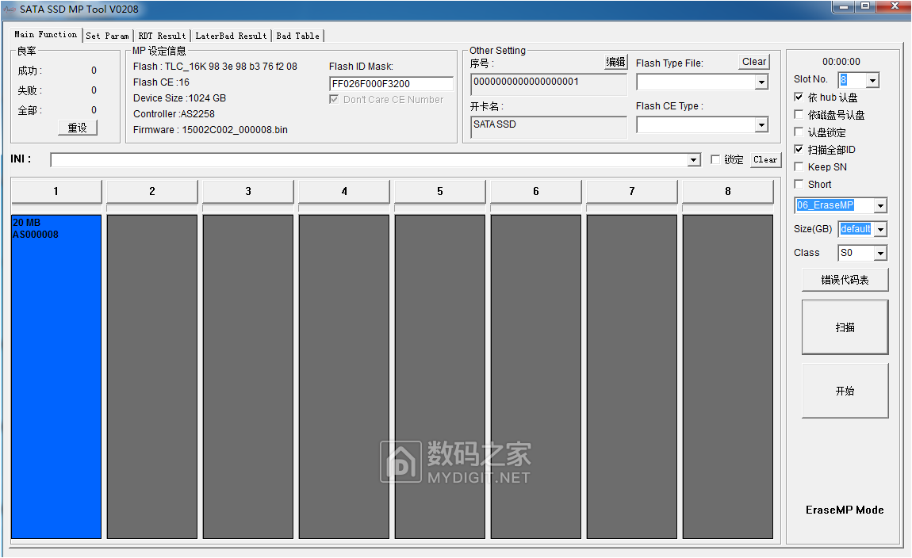Click the 序号 serial number field
The image size is (912, 558).
pos(549,84)
